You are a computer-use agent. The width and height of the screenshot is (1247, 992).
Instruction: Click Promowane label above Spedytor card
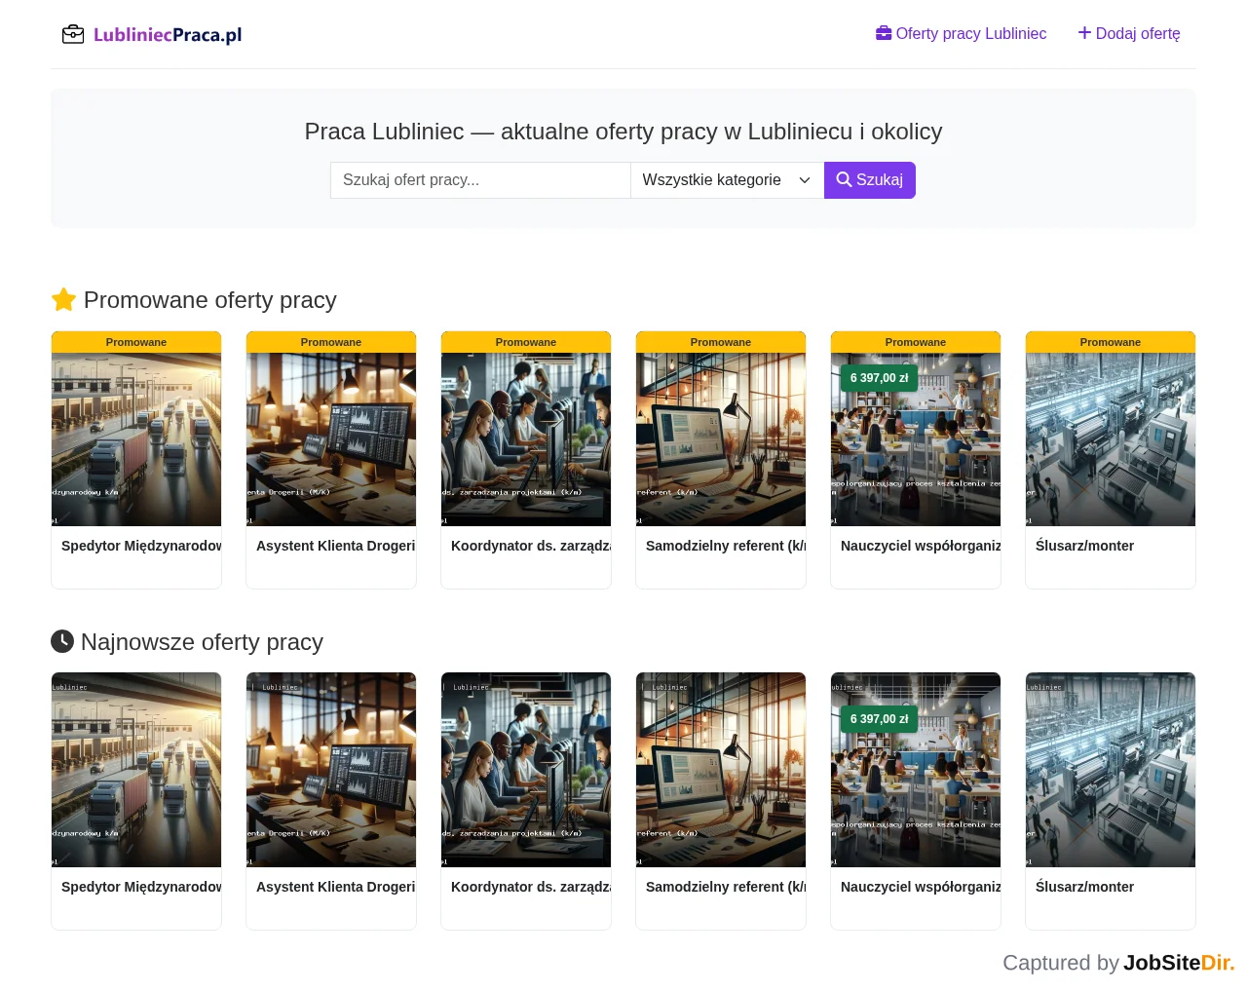tap(136, 342)
